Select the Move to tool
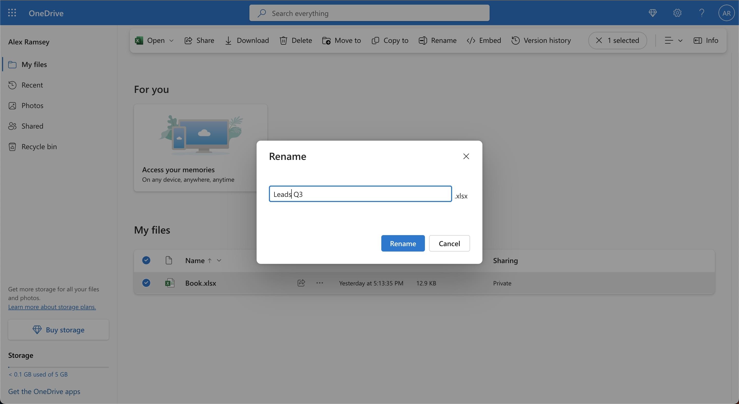Viewport: 739px width, 404px height. click(341, 41)
